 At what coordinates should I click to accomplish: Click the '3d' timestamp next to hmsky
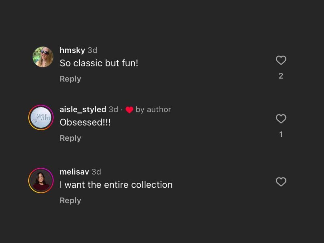coord(92,50)
